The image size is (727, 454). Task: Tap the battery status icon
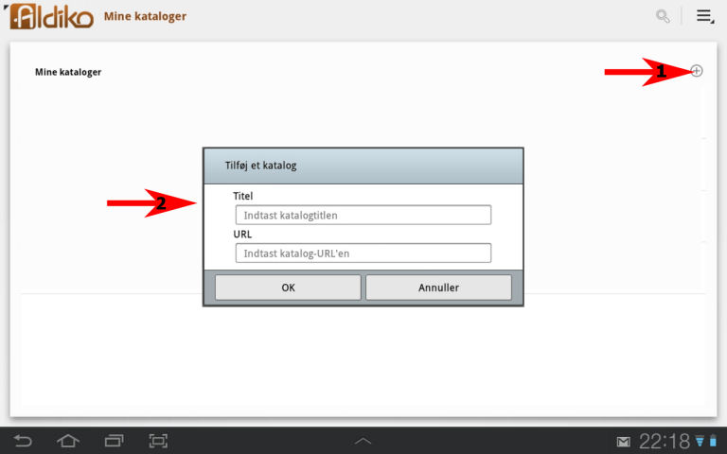713,441
